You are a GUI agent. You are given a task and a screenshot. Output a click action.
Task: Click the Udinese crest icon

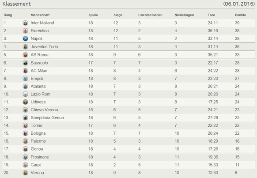click(x=26, y=102)
